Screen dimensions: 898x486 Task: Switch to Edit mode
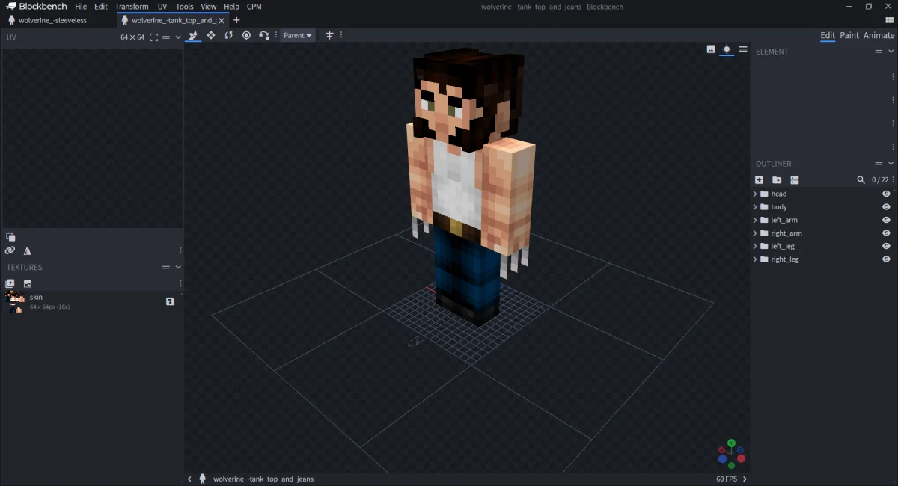pyautogui.click(x=828, y=35)
